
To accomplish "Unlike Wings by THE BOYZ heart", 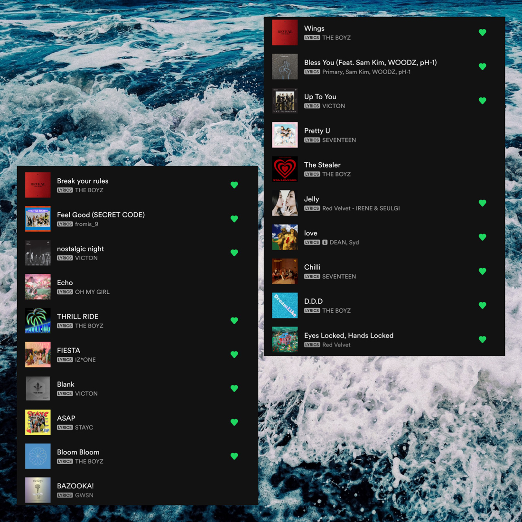I will click(483, 32).
